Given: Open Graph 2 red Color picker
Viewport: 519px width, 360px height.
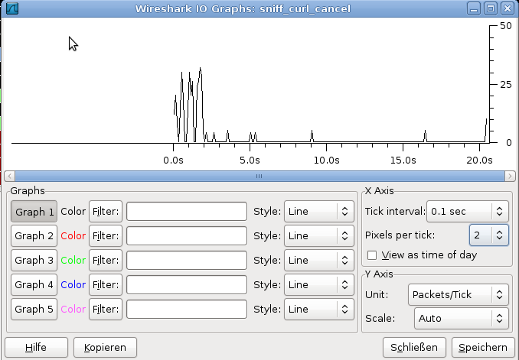Looking at the screenshot, I should [x=73, y=235].
